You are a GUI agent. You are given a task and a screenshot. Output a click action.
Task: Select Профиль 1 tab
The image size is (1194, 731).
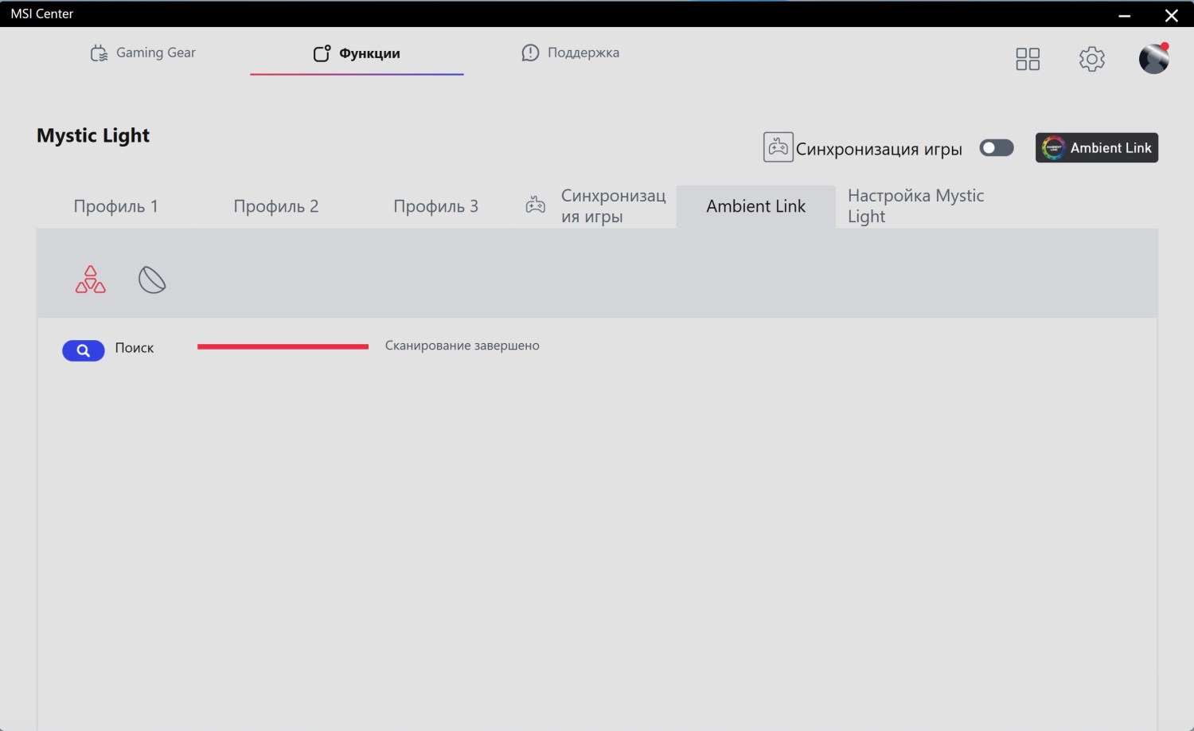point(116,206)
